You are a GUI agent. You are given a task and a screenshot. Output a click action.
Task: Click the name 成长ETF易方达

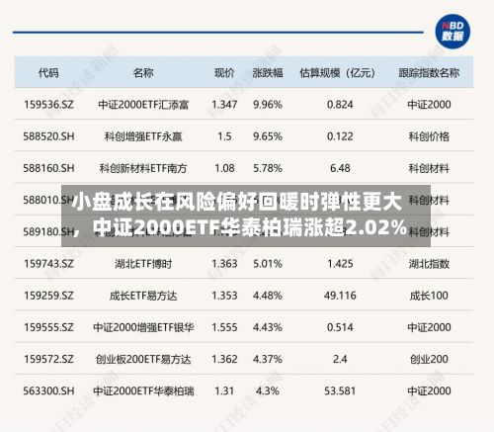143,296
